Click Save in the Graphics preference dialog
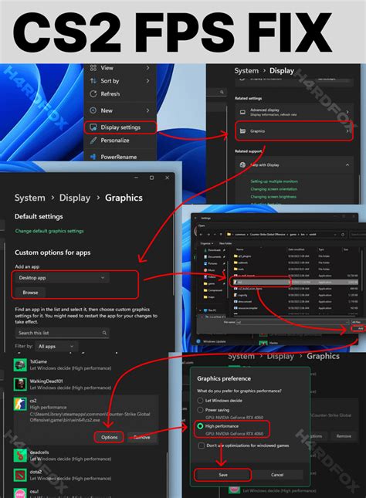 pos(223,475)
